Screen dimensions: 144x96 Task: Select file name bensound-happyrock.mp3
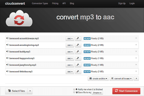pyautogui.click(x=22, y=58)
